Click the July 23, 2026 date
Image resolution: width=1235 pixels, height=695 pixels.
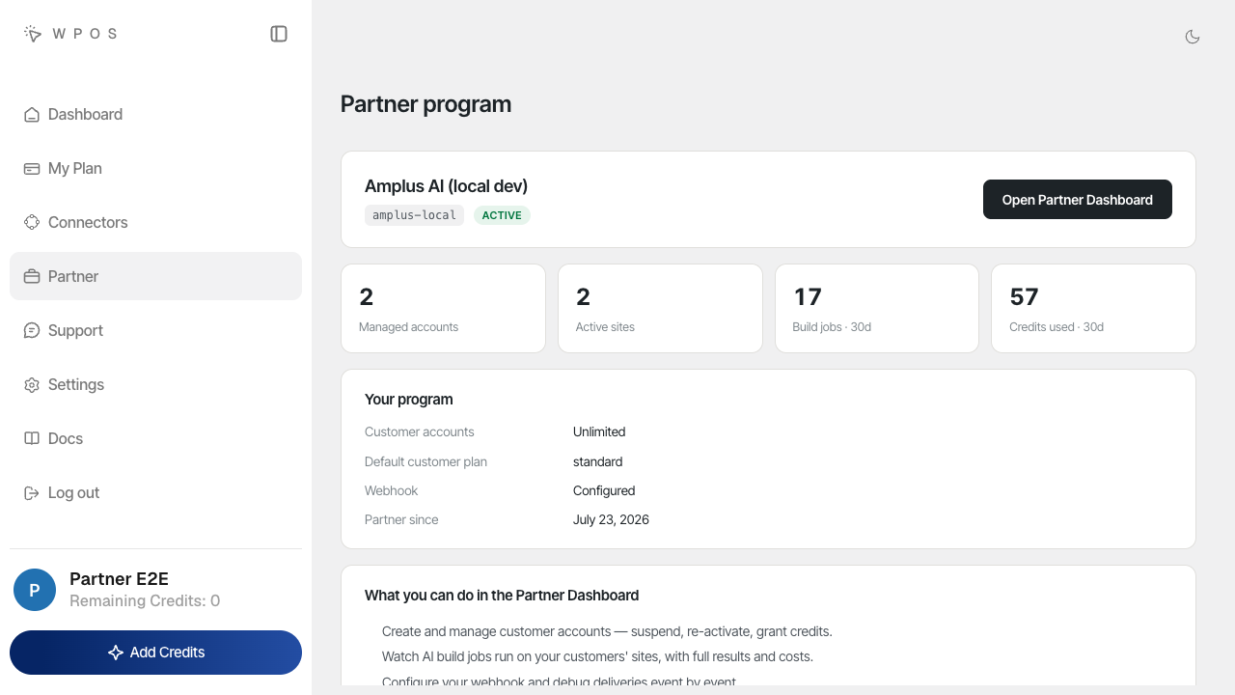pyautogui.click(x=611, y=519)
